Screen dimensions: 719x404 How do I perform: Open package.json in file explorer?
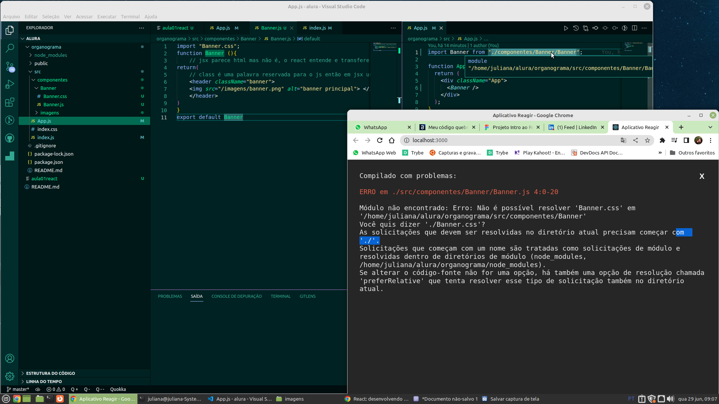click(x=48, y=162)
